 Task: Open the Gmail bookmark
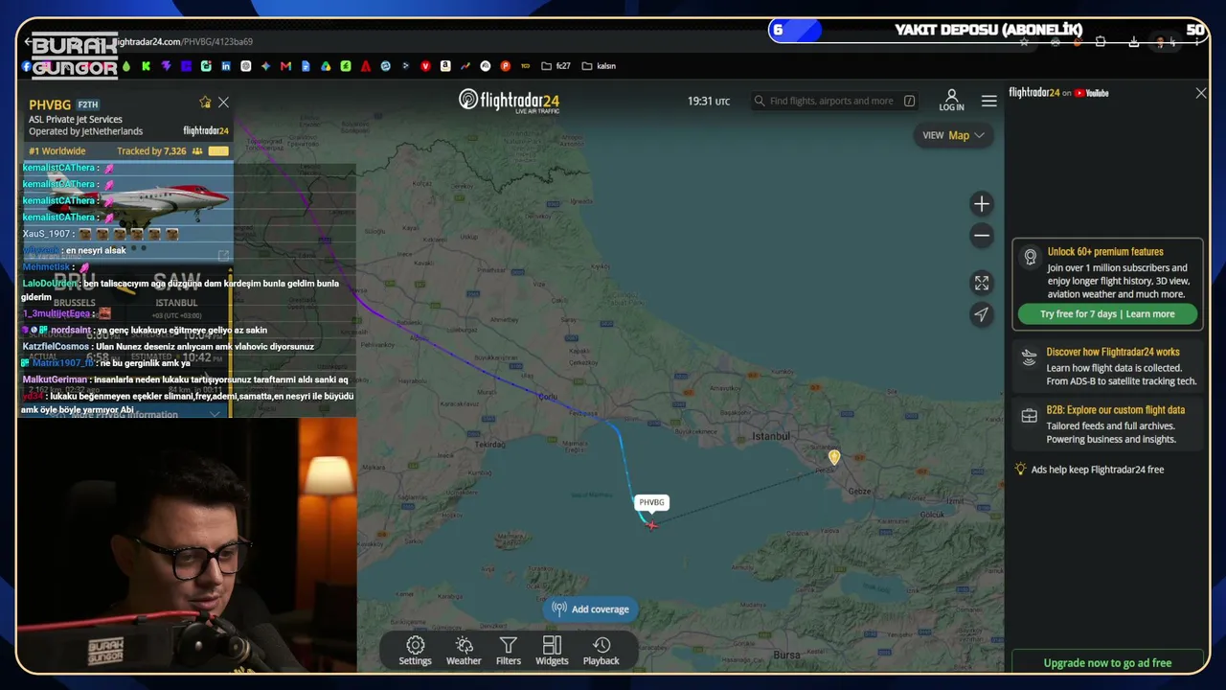[285, 66]
